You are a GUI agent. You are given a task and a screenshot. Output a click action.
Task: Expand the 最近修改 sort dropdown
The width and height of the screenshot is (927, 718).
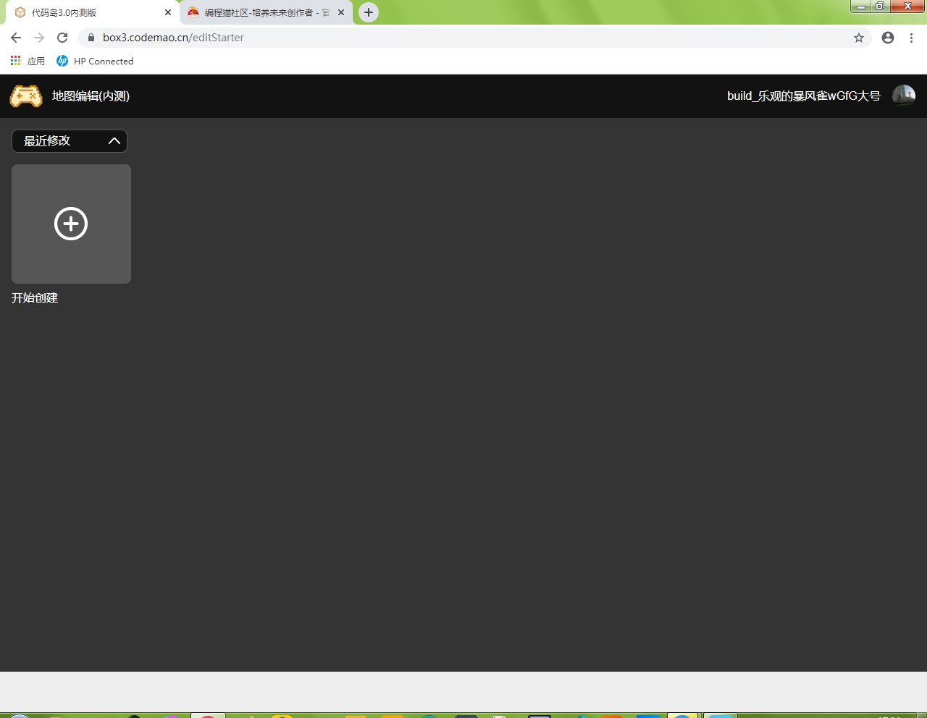[70, 141]
